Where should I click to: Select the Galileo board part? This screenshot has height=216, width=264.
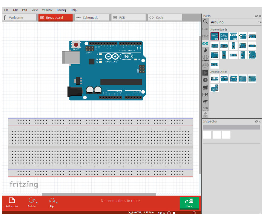click(224, 36)
